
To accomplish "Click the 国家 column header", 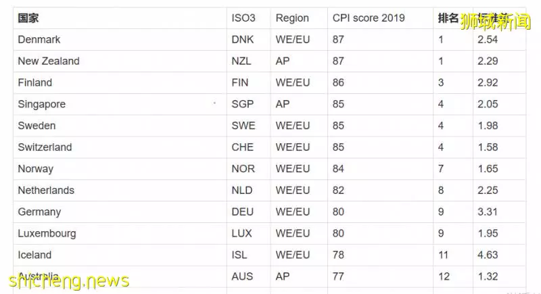I will tap(120, 18).
